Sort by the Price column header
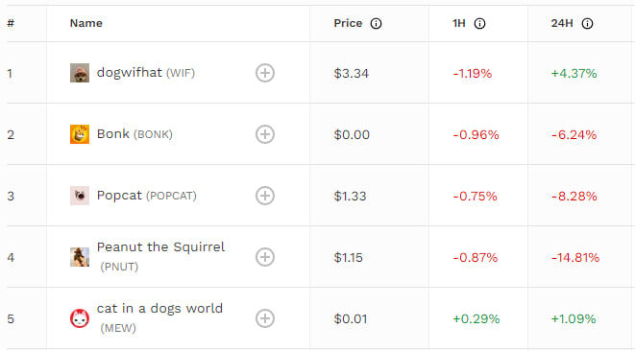635x351 pixels. coord(348,23)
